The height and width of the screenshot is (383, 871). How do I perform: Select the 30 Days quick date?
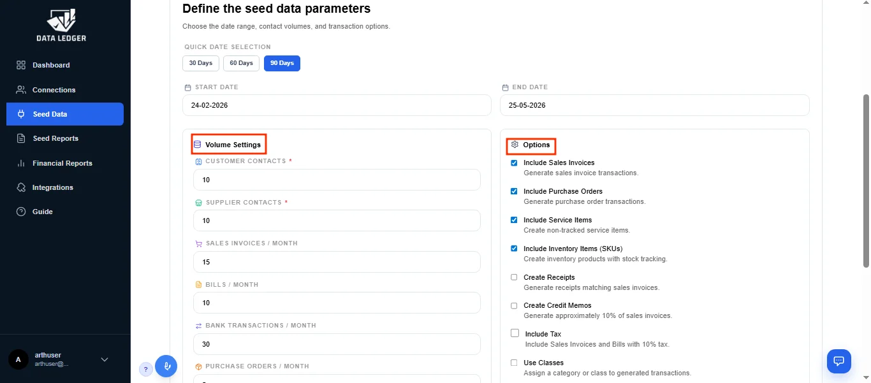(x=201, y=63)
